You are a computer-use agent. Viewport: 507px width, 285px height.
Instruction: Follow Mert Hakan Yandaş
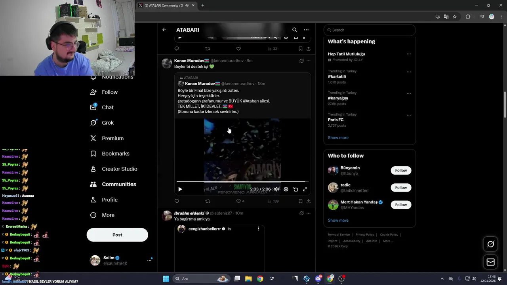401,205
